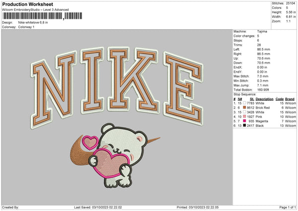Click the 'Page 1 of 1' footer text
The height and width of the screenshot is (211, 298).
click(x=288, y=207)
